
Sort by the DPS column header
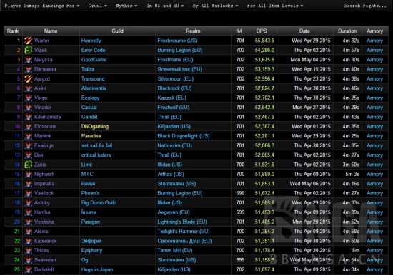[262, 31]
